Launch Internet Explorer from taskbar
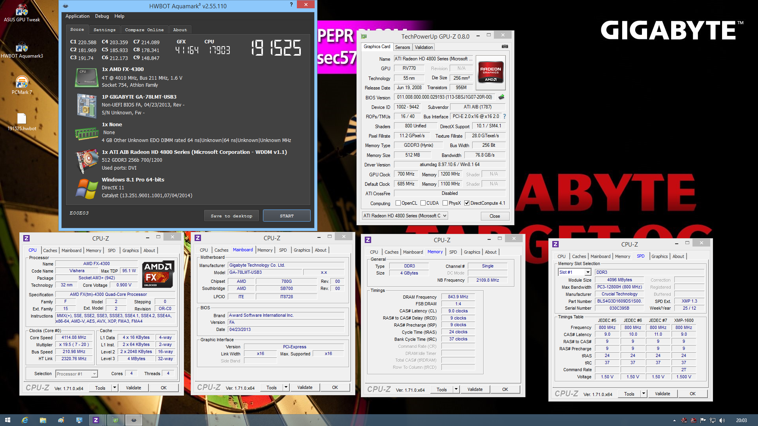 pos(25,420)
